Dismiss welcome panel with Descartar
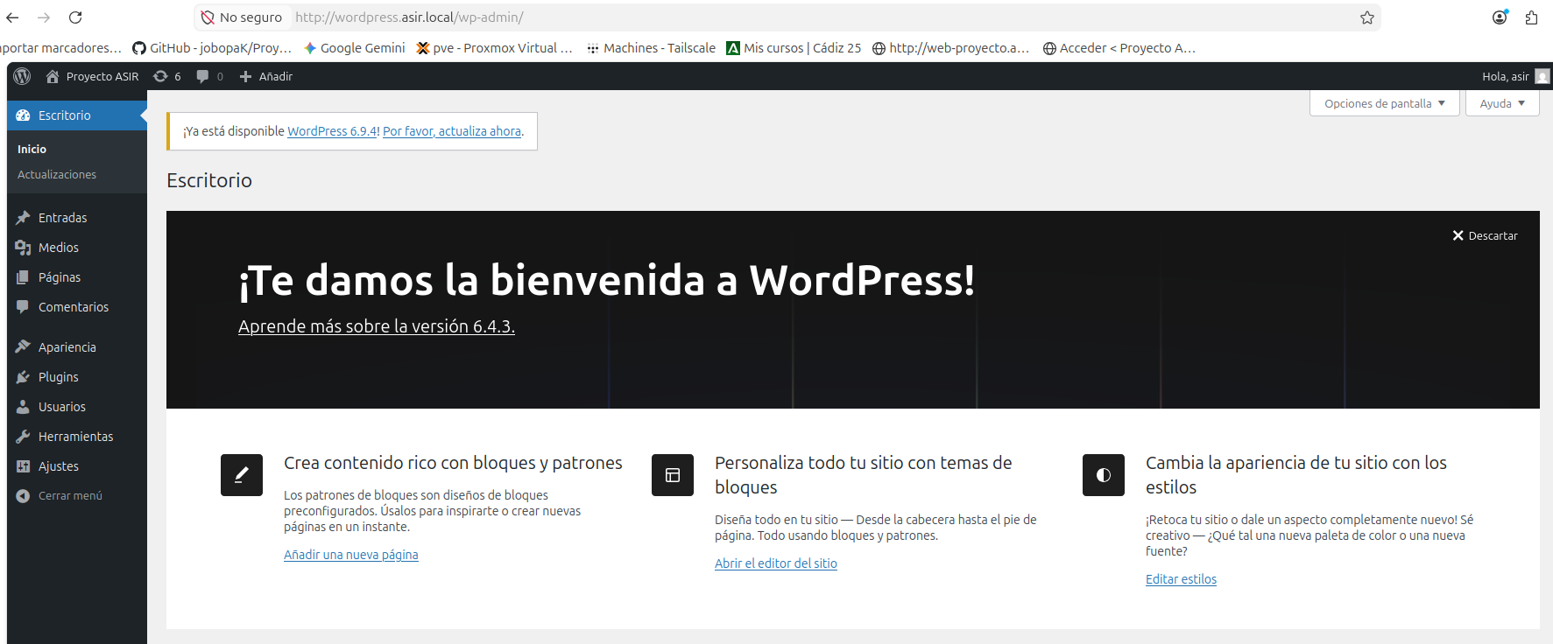Screen dimensions: 1553x644 coord(1485,235)
